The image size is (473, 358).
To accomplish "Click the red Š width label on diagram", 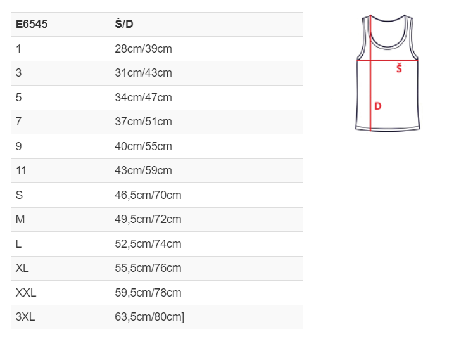I will 399,68.
